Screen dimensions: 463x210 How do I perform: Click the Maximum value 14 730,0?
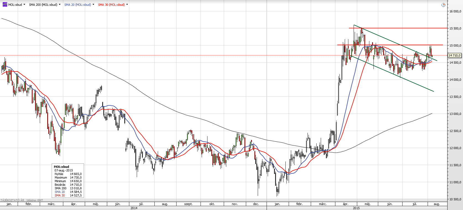coord(76,177)
